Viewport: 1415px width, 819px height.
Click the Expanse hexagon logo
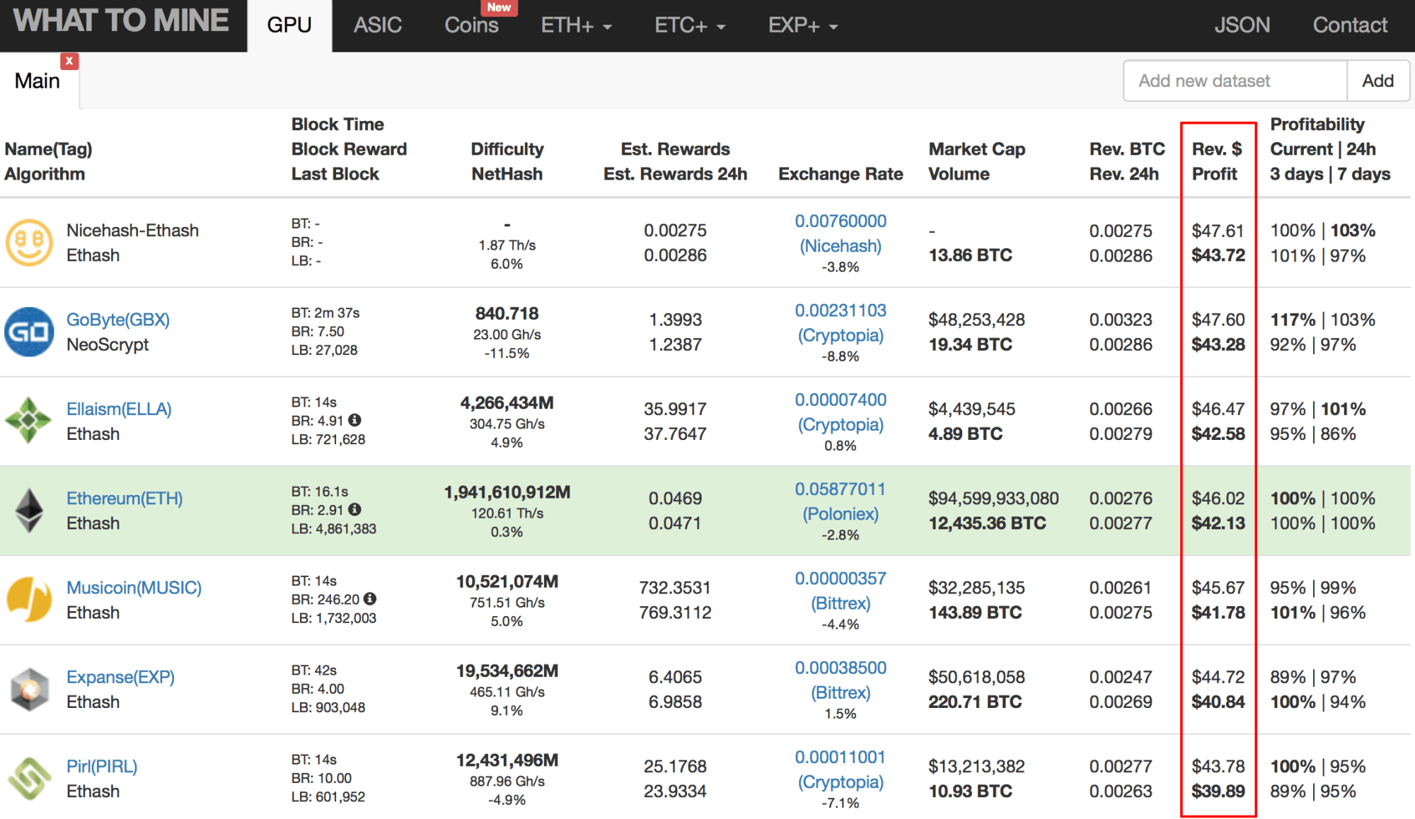point(29,689)
